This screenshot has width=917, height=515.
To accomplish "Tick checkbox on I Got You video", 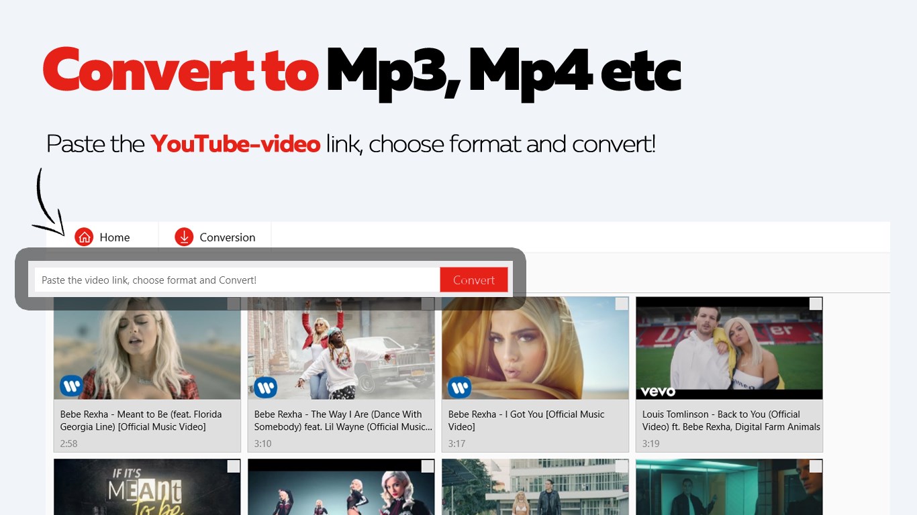I will [x=622, y=304].
